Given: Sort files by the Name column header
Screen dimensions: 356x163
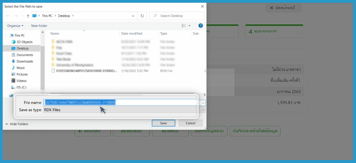Looking at the screenshot, I should click(55, 33).
